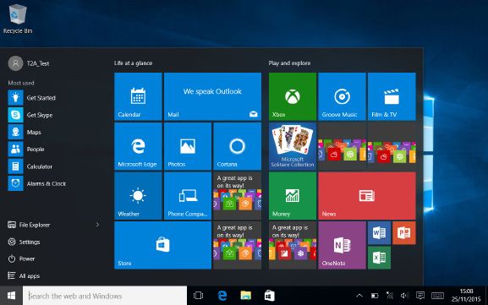Launch Word from the small tile
Screen dimensions: 488x305
point(379,233)
